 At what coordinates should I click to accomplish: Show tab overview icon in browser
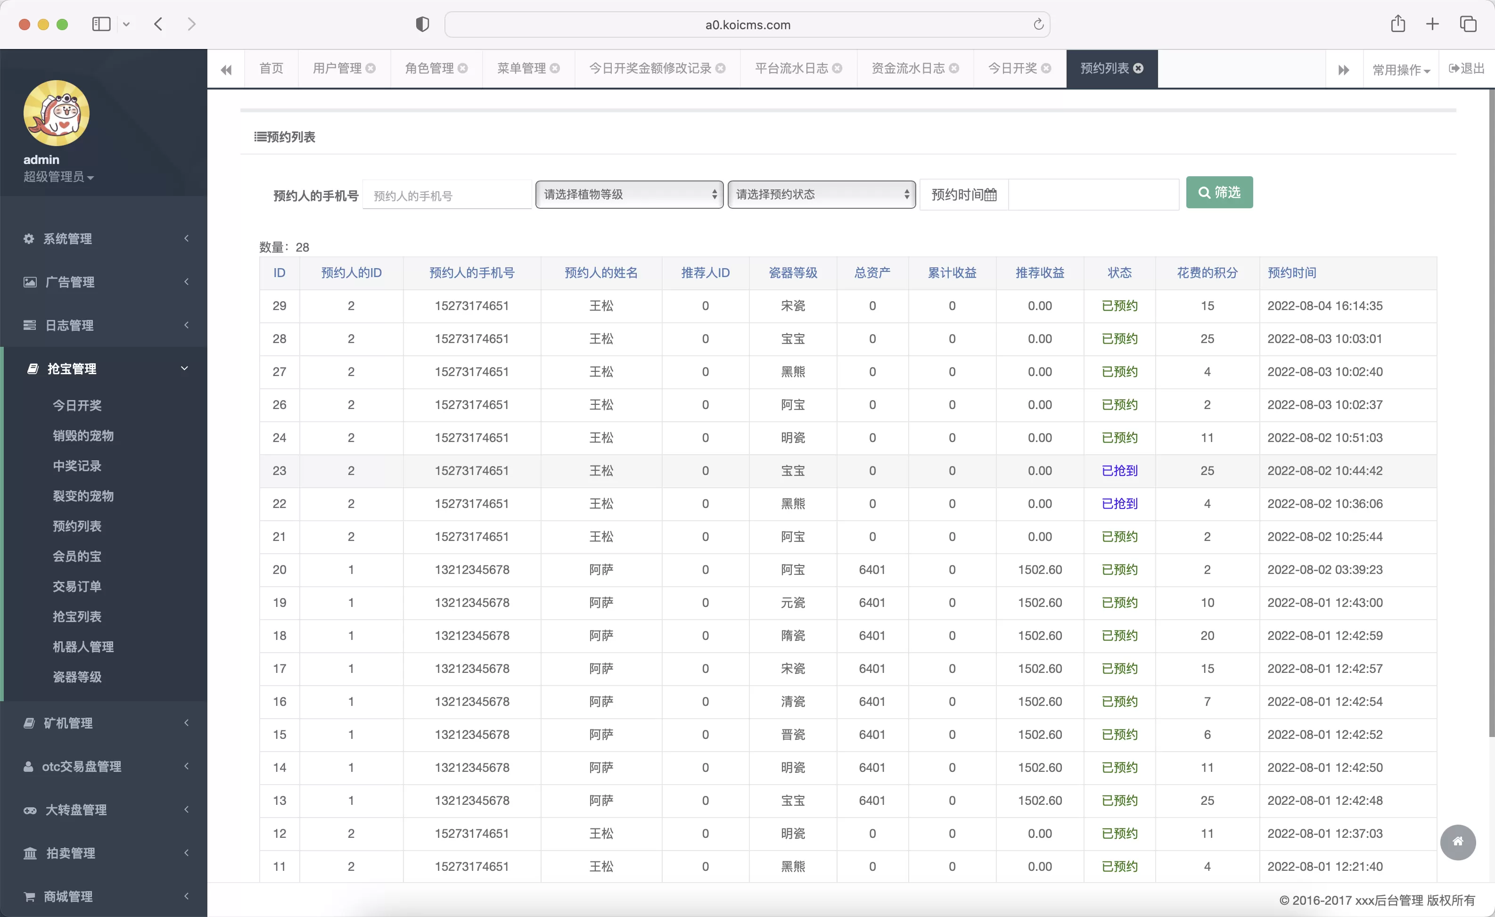[x=1468, y=24]
